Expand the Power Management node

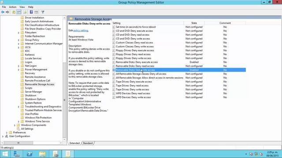(x=19, y=70)
